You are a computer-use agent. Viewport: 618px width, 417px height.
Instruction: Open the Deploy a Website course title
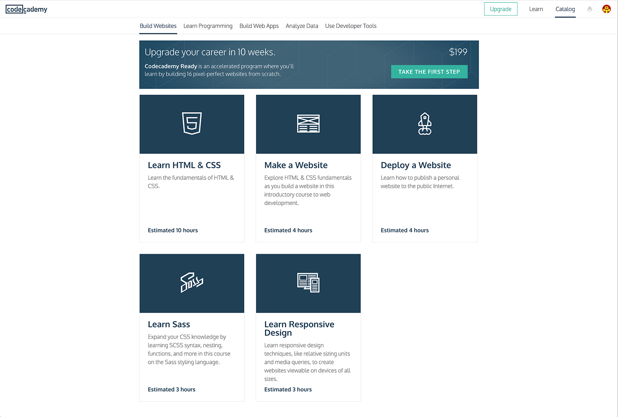[x=416, y=165]
